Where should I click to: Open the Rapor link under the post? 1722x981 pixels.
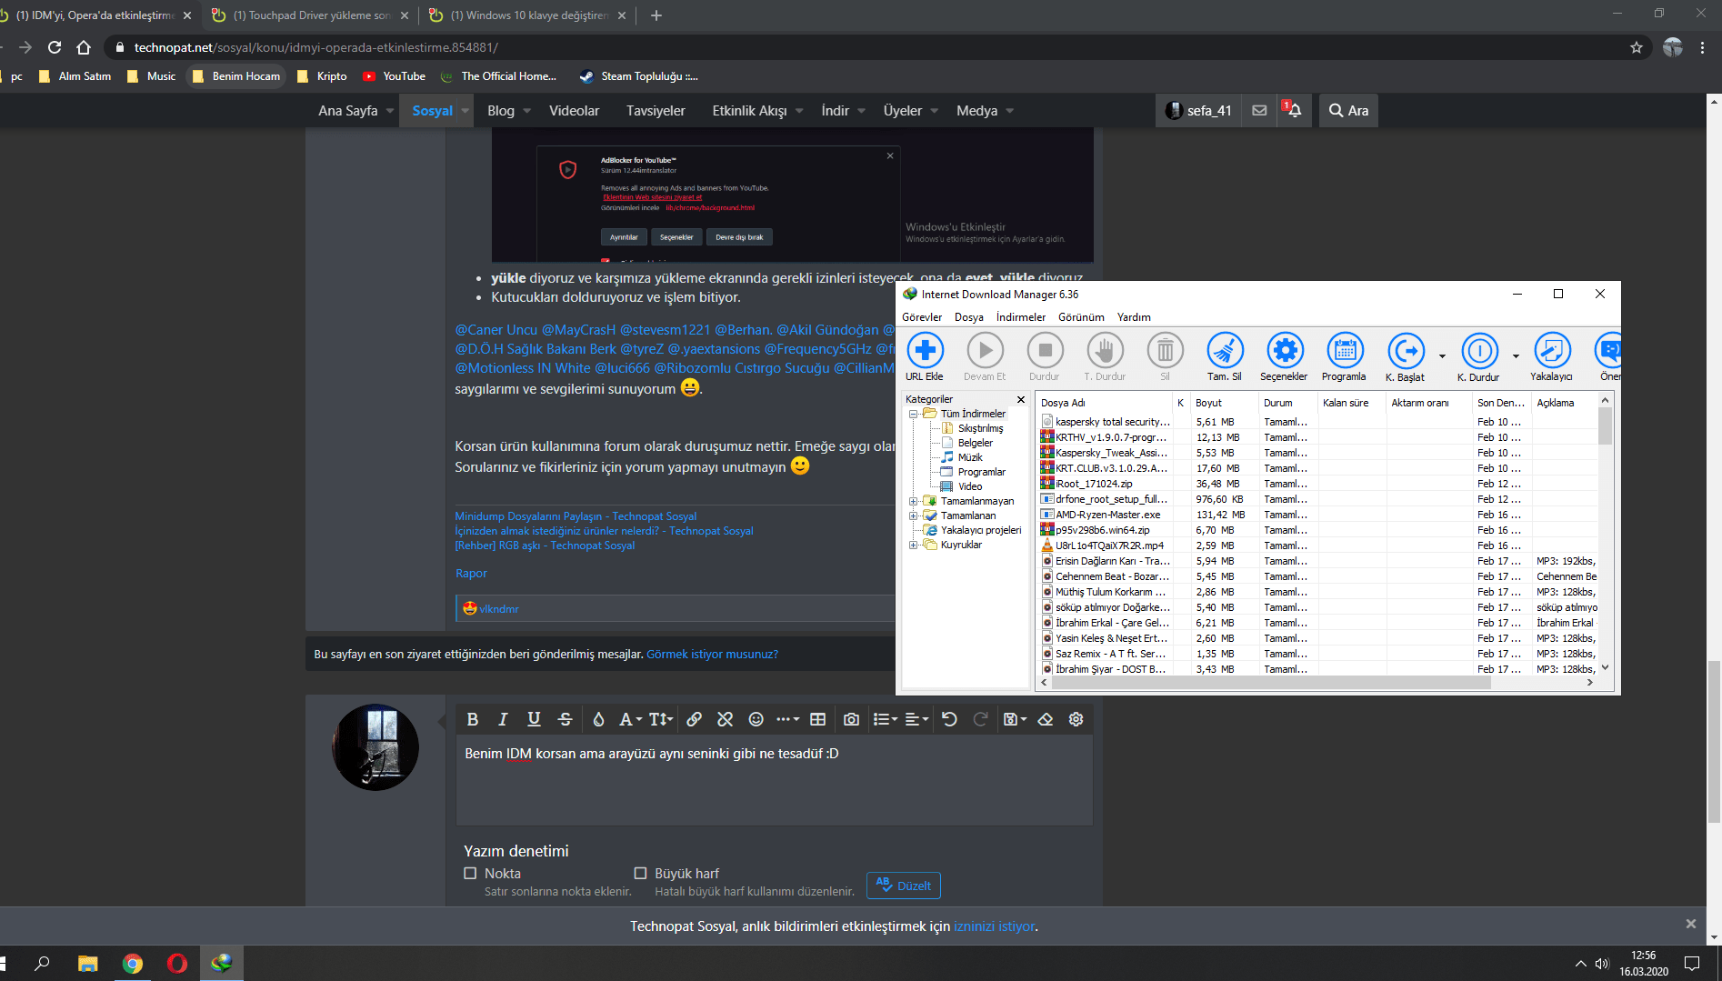pos(471,573)
